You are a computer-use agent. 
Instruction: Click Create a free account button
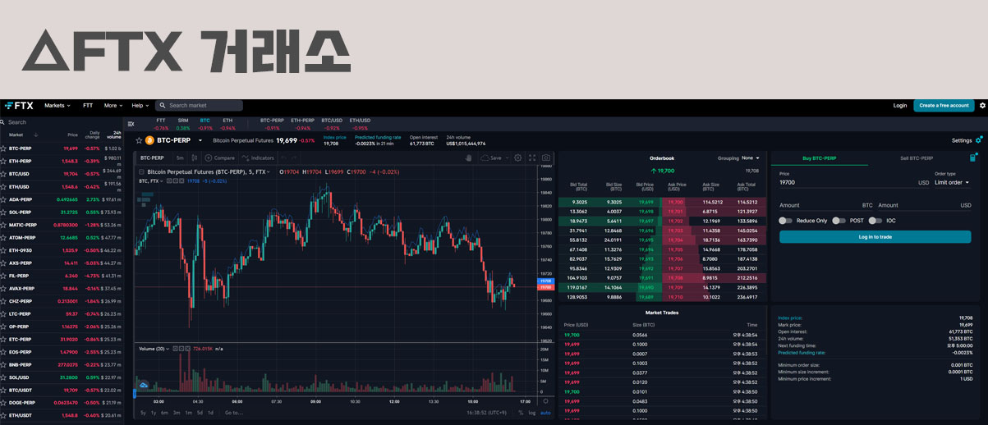(x=944, y=105)
